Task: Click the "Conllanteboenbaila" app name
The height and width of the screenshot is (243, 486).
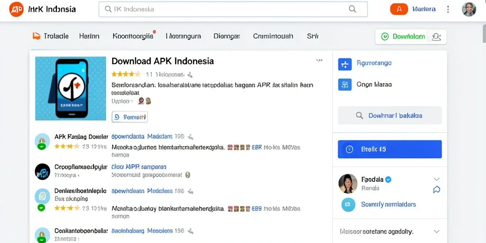Action: click(x=81, y=231)
